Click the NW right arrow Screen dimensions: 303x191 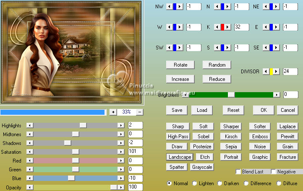click(180, 7)
